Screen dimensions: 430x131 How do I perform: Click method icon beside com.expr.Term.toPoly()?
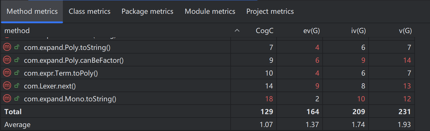tap(7, 73)
